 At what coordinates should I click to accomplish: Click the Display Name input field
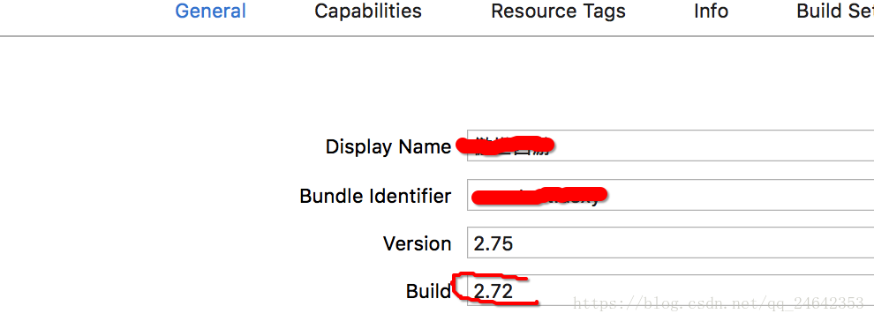(x=671, y=146)
